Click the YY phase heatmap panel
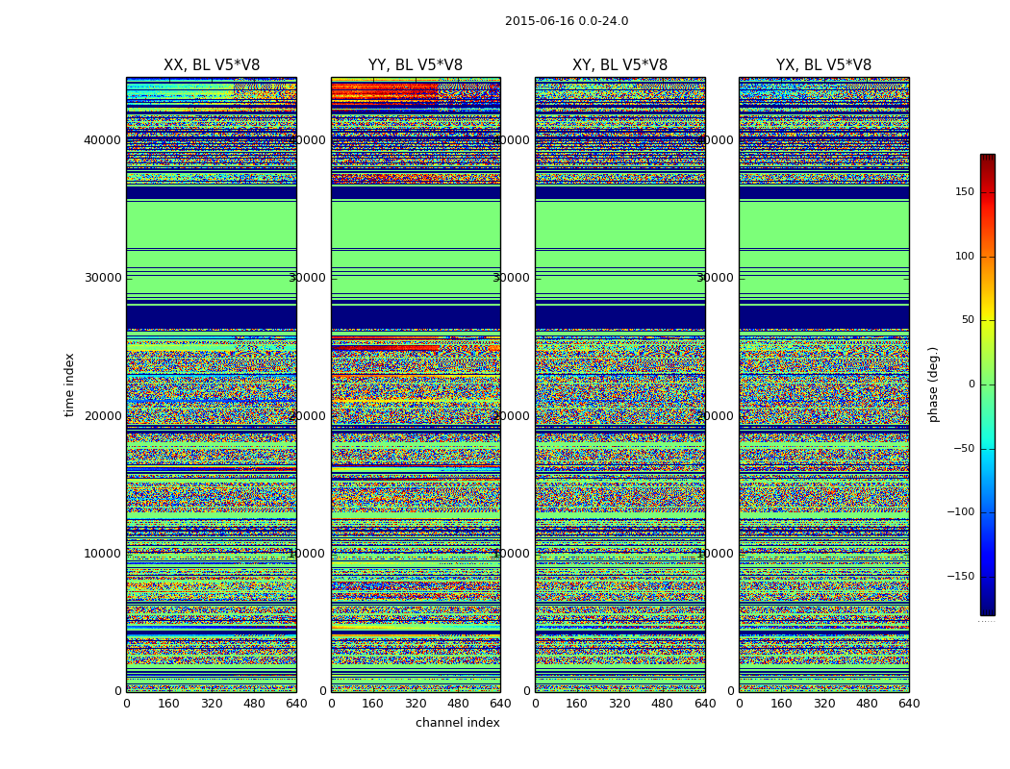This screenshot has width=1010, height=769. click(416, 384)
